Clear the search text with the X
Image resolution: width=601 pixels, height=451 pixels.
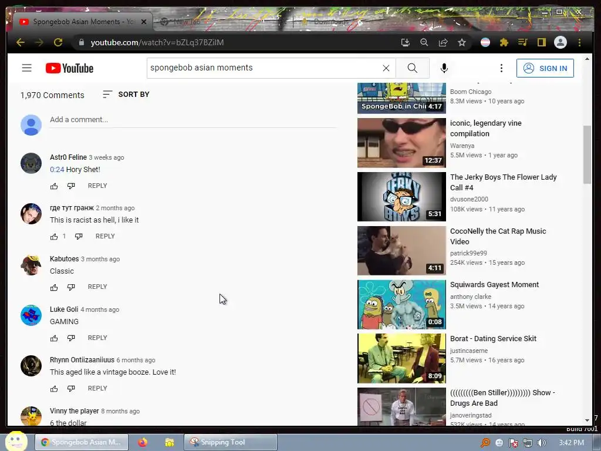[386, 68]
